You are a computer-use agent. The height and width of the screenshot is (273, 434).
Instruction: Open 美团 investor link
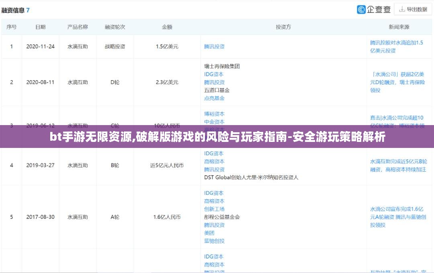pos(209,233)
